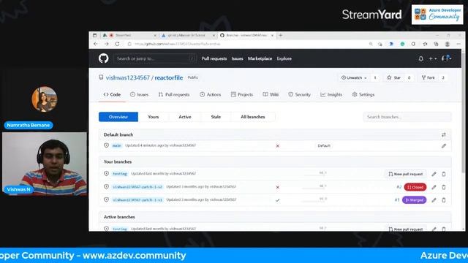
Task: Switch to the repository Issues tab
Action: [x=140, y=94]
